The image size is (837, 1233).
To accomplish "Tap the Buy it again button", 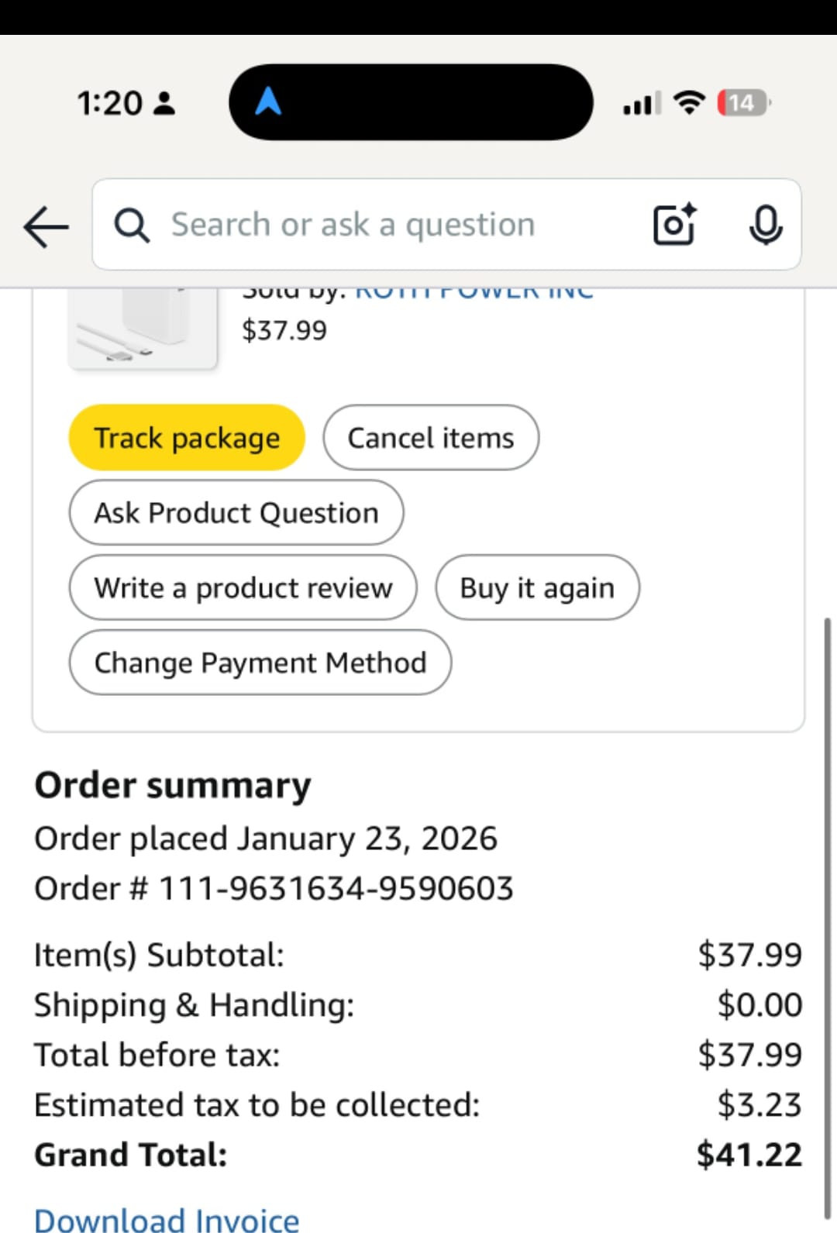I will tap(537, 588).
